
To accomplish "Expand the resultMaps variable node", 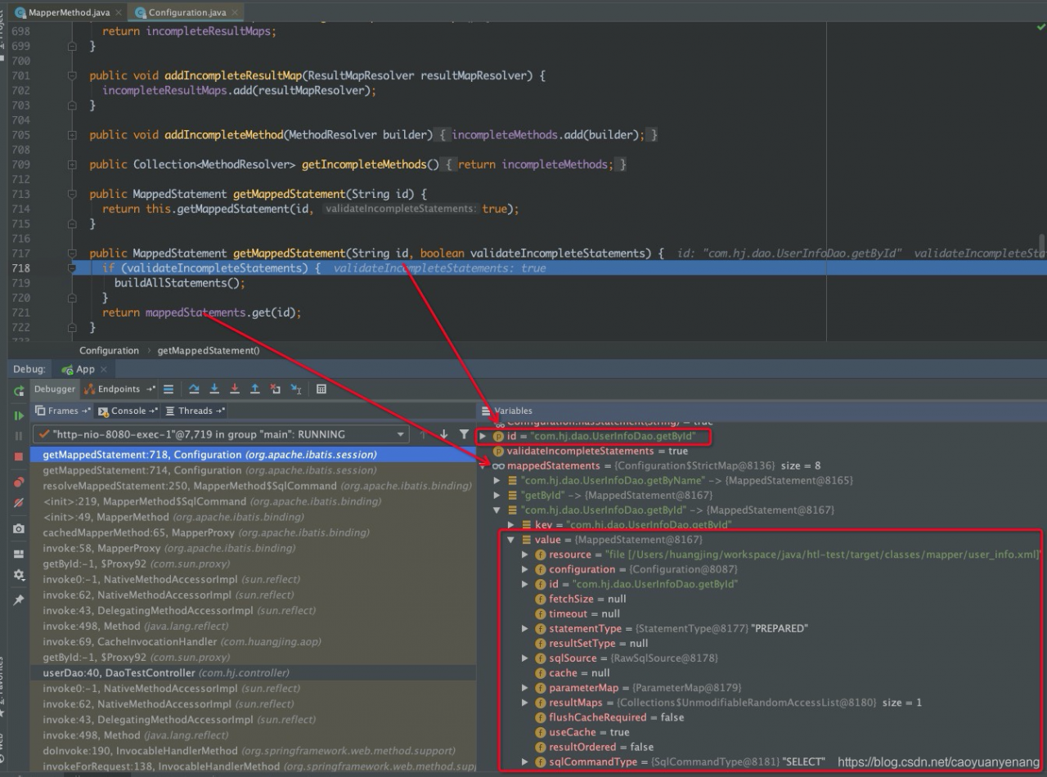I will (525, 703).
